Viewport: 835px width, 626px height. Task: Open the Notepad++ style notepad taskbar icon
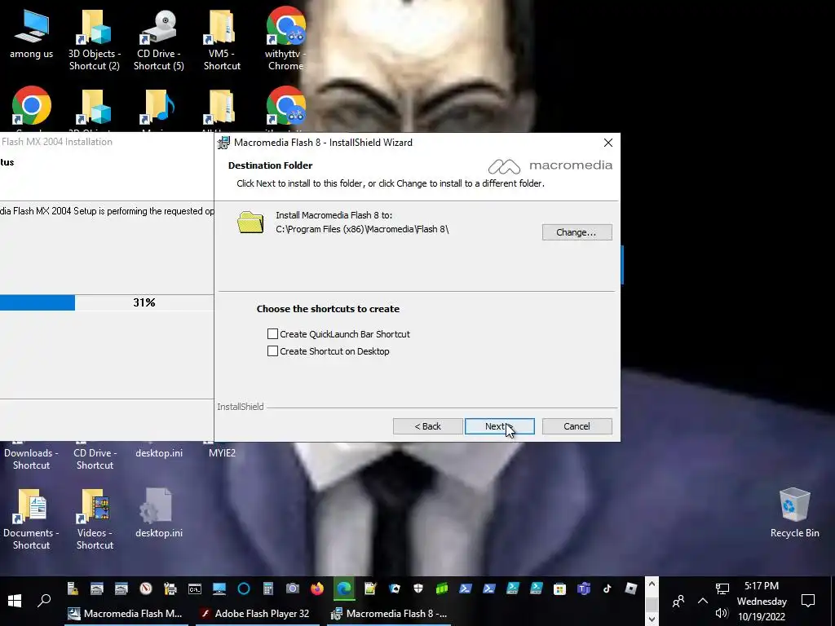point(371,589)
